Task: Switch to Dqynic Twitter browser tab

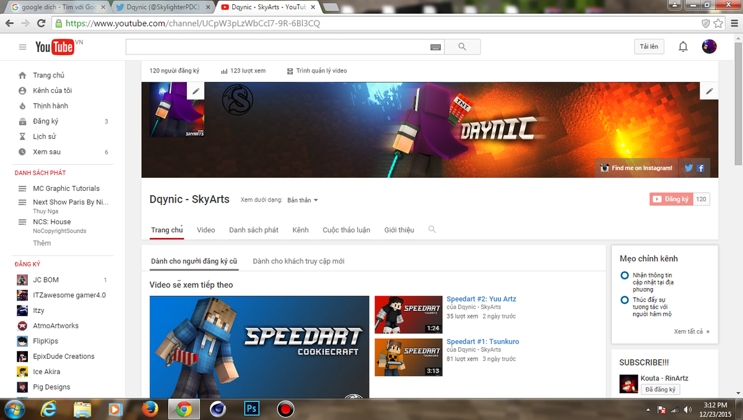Action: [x=163, y=7]
